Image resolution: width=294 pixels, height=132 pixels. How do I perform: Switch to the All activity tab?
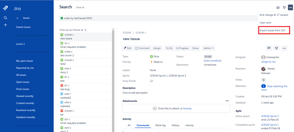point(129,125)
